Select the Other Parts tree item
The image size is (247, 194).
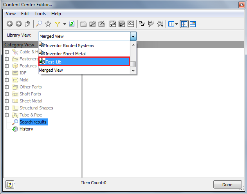point(31,87)
